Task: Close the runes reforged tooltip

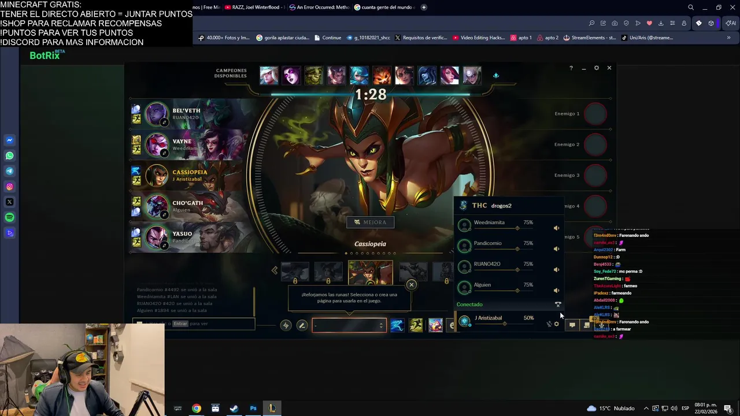Action: [x=412, y=284]
